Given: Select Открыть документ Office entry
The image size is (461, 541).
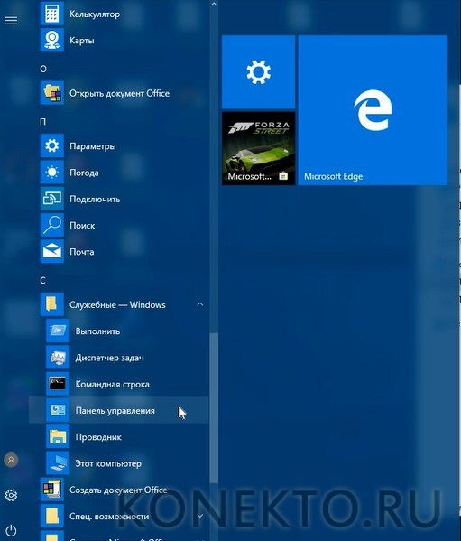Looking at the screenshot, I should coord(120,94).
